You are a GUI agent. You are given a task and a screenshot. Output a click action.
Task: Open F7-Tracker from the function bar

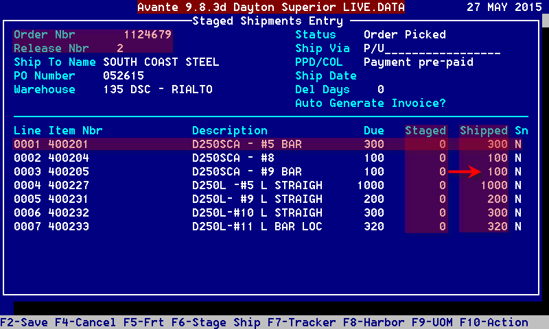pos(298,322)
